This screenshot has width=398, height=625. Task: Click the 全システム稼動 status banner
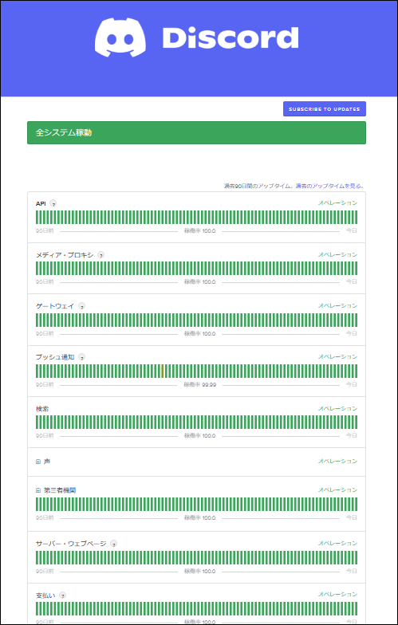[196, 132]
